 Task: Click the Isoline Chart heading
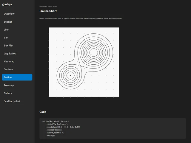click(48, 11)
